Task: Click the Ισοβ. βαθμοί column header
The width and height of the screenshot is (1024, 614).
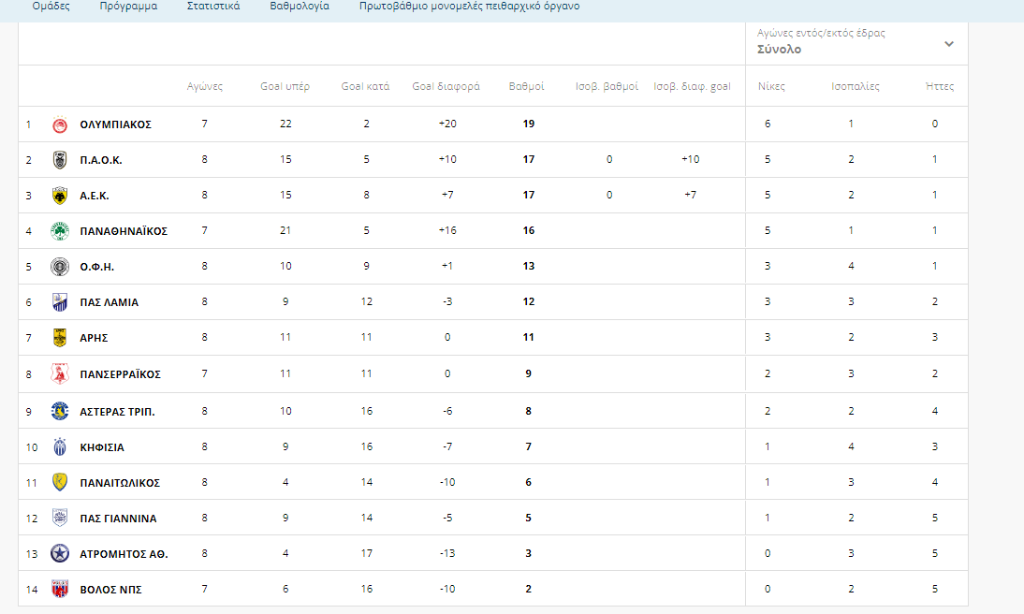Action: click(x=607, y=86)
